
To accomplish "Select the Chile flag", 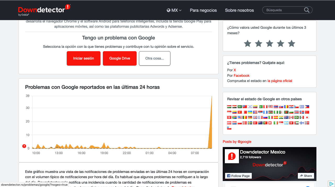I will (x=229, y=128).
